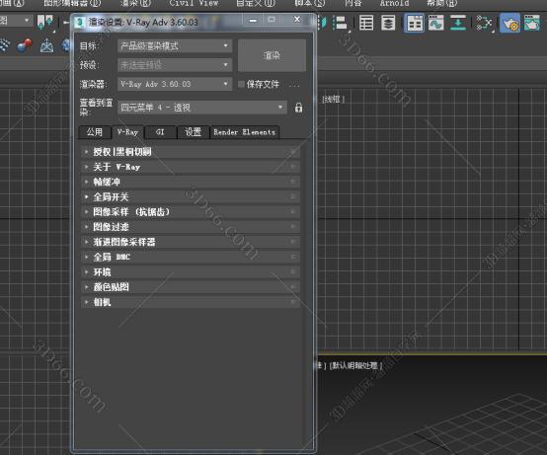Screen dimensions: 547x455
Task: Click the paint bucket pair toolbar icon
Action: [x=45, y=22]
